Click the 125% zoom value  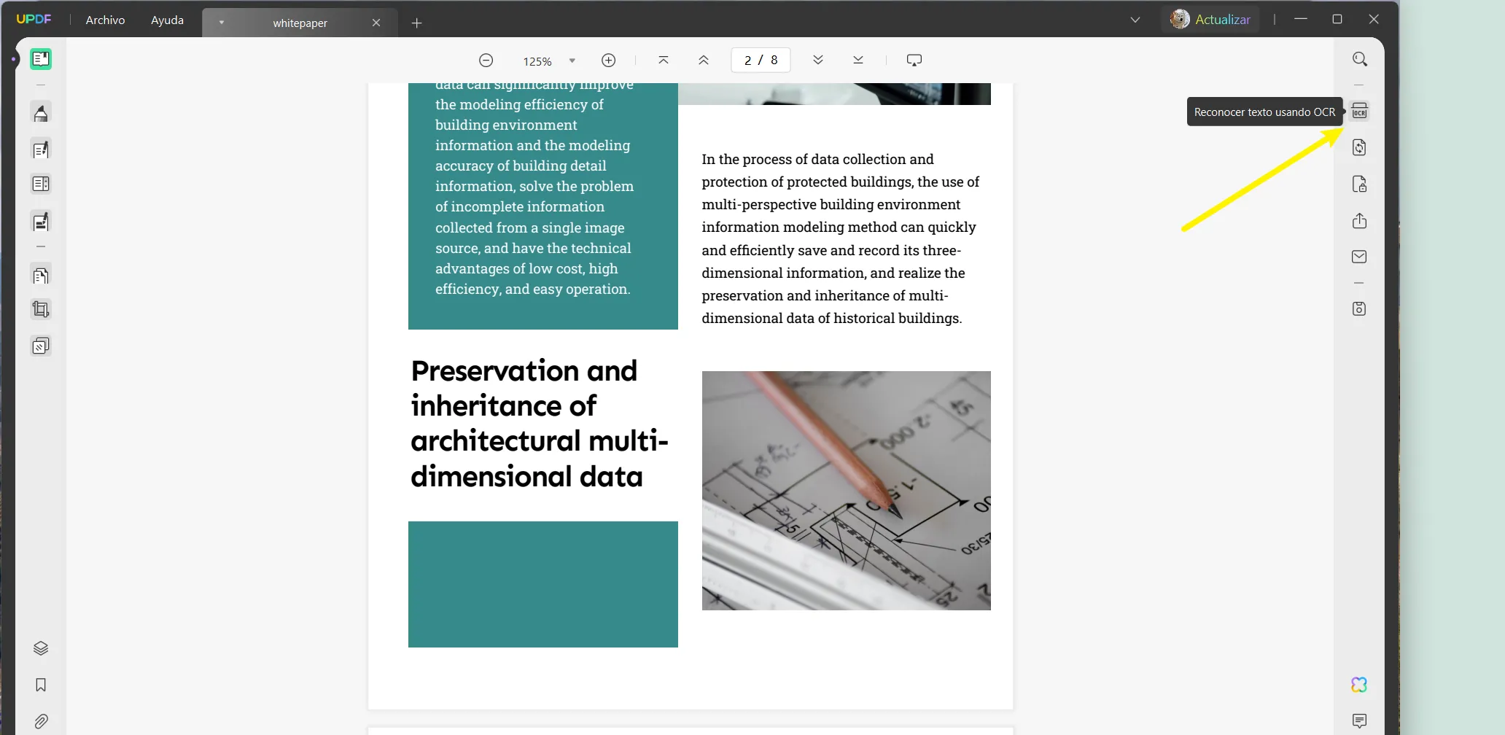(537, 61)
